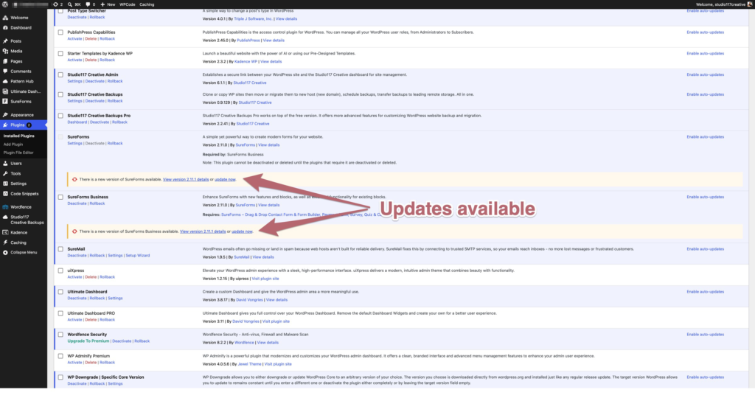Click the Jewel Theme author link
The height and width of the screenshot is (401, 755).
249,364
